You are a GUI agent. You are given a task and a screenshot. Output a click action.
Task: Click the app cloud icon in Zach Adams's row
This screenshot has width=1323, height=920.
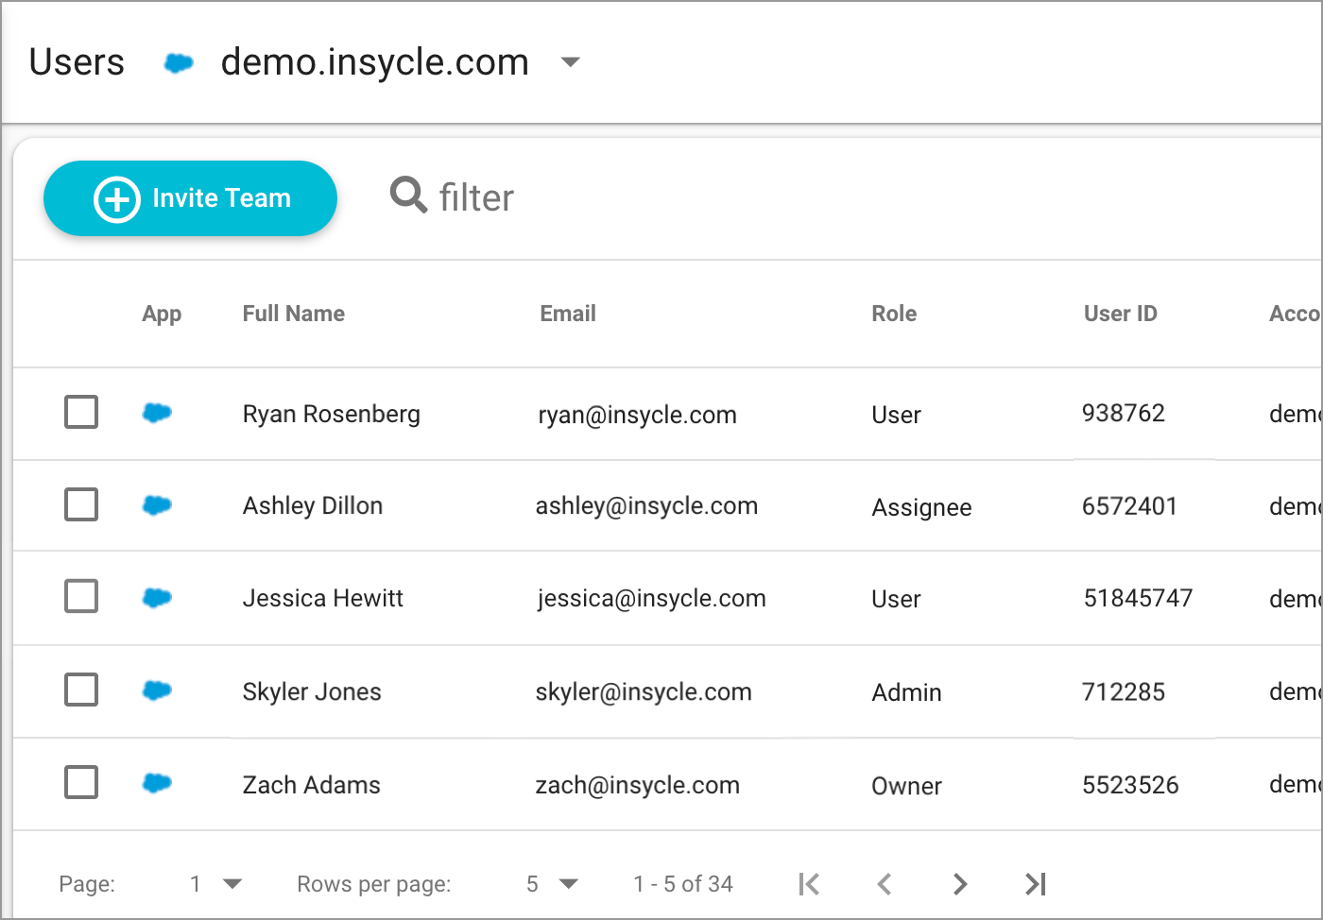[157, 782]
